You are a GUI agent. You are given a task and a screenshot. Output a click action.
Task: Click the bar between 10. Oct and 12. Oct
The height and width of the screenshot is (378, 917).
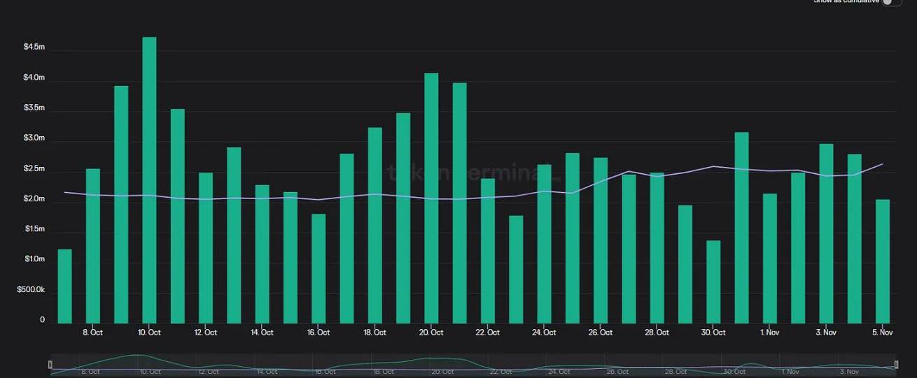[x=178, y=216]
